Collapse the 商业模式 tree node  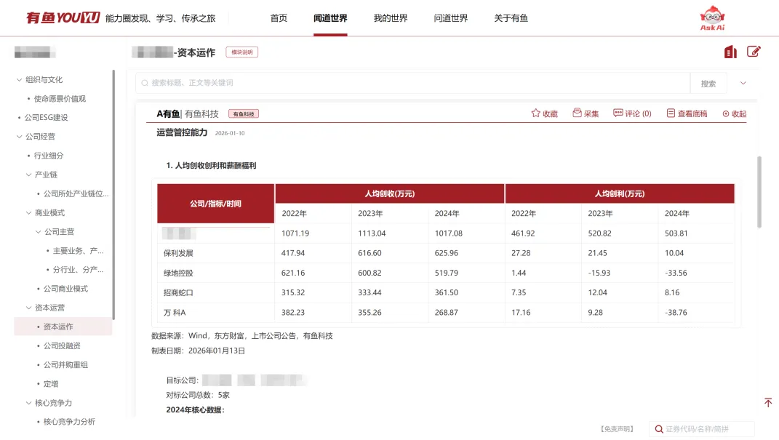coord(28,212)
